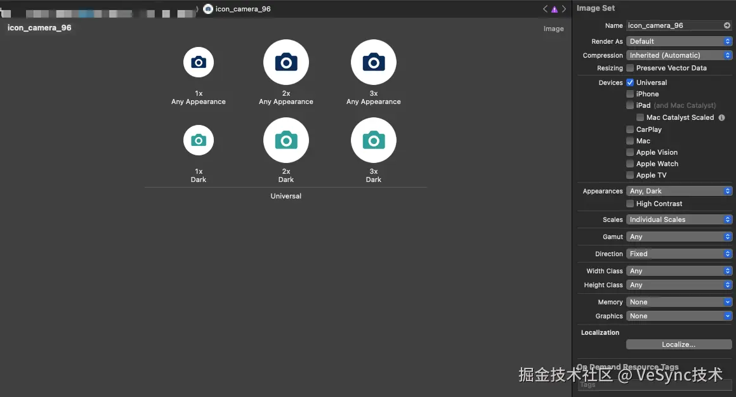
Task: Click the arrow icon in Name field
Action: point(726,25)
